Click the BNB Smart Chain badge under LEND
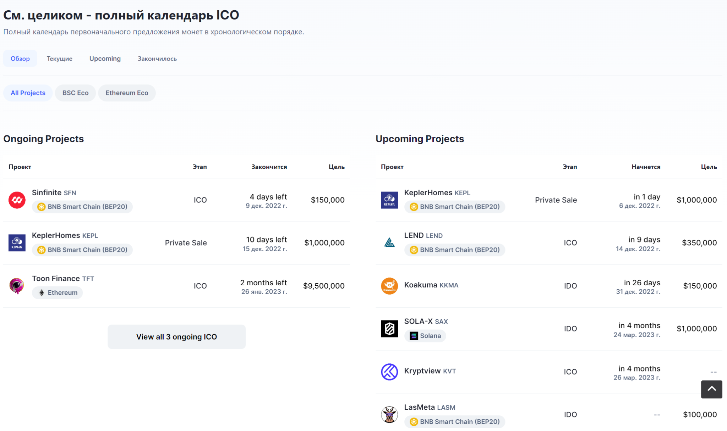727x431 pixels. coord(455,250)
